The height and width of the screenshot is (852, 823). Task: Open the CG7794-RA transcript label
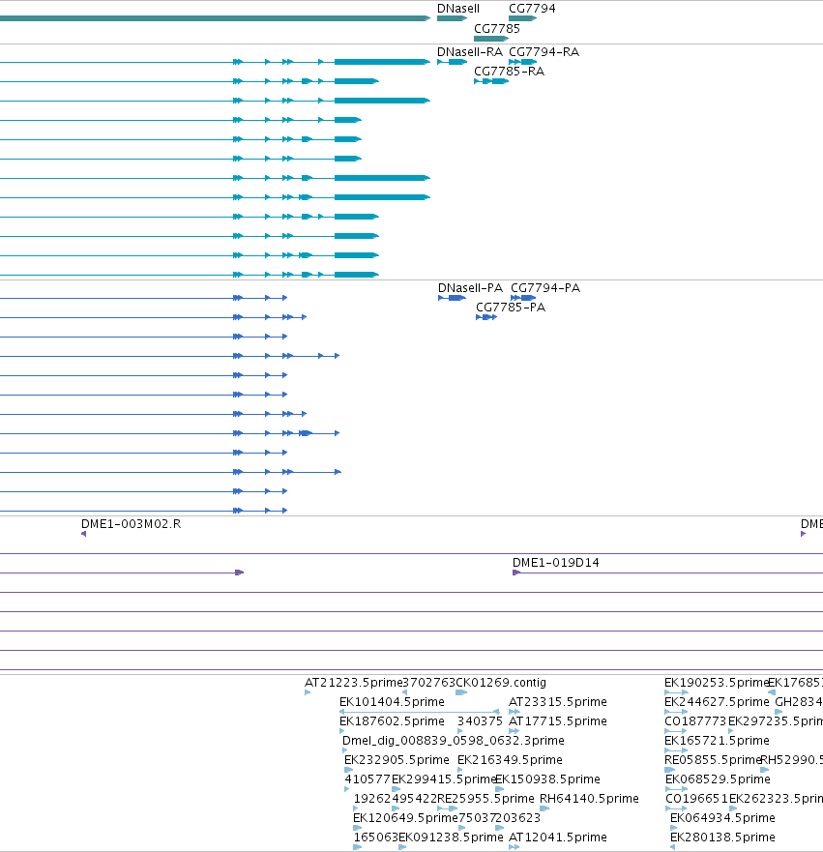tap(544, 52)
